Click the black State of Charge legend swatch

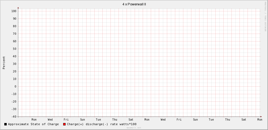[x=5, y=124]
